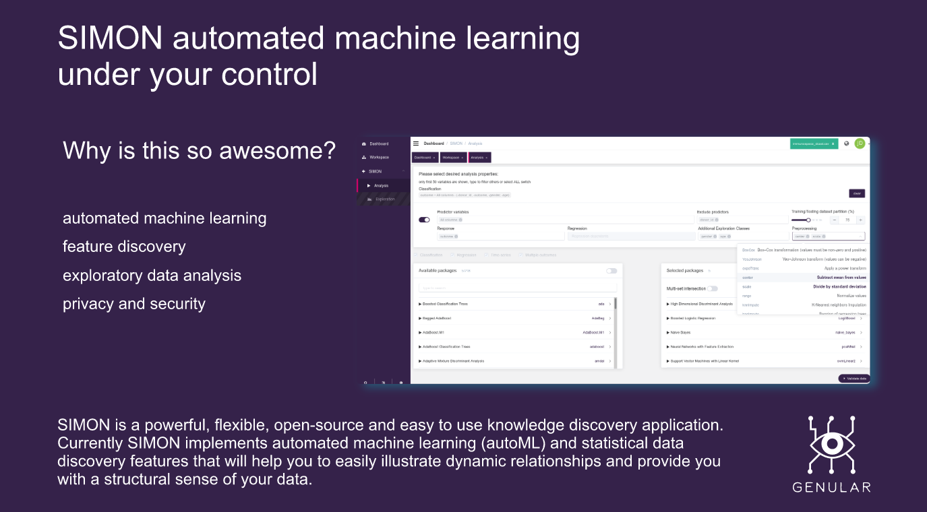Close the Workspace tab
The width and height of the screenshot is (927, 512).
click(462, 158)
